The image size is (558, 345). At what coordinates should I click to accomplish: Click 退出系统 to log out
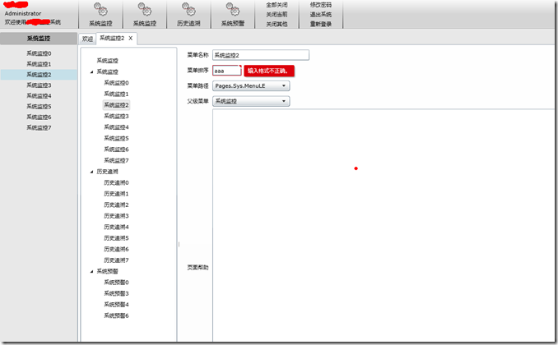(321, 14)
